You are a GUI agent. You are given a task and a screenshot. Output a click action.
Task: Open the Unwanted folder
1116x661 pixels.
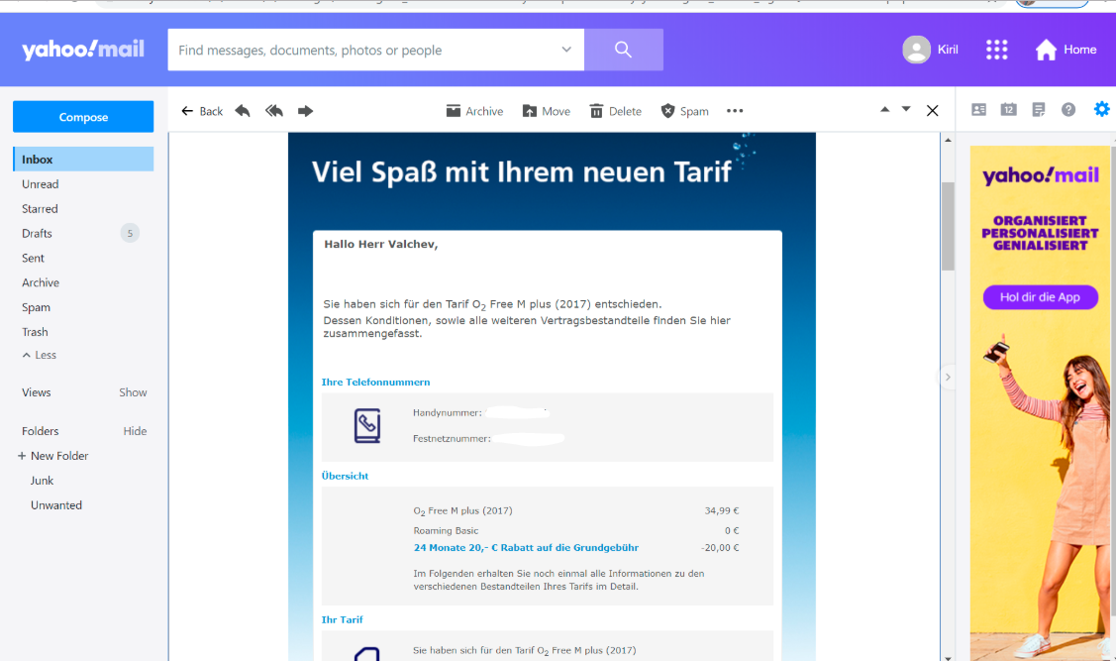56,505
